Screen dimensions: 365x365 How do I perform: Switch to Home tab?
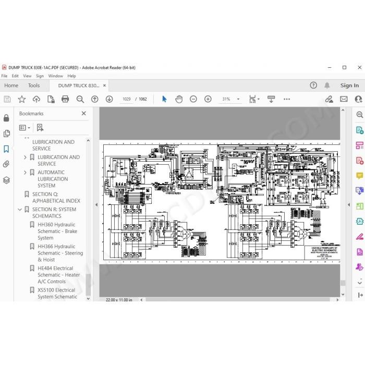click(x=11, y=86)
